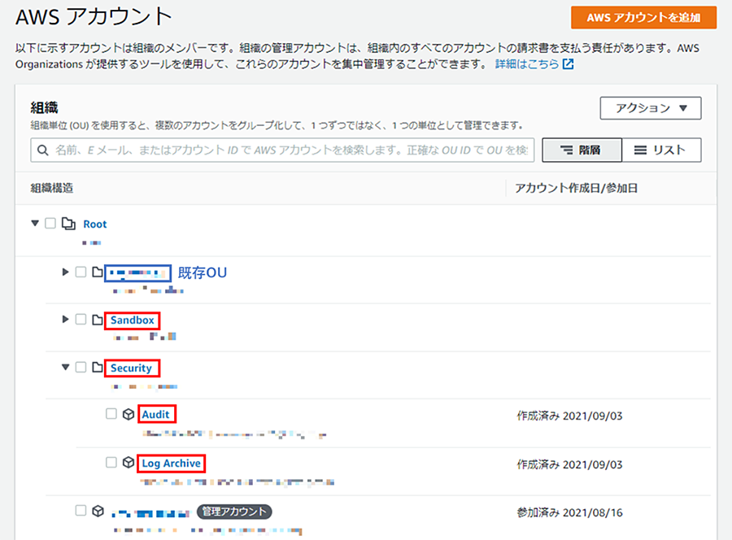Click the AWS アカウントを追加 button
The image size is (732, 540).
643,18
